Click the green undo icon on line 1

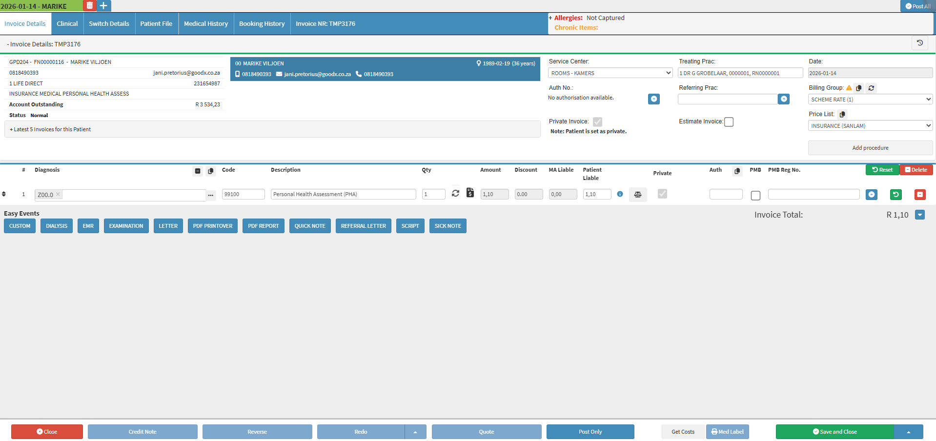click(895, 195)
